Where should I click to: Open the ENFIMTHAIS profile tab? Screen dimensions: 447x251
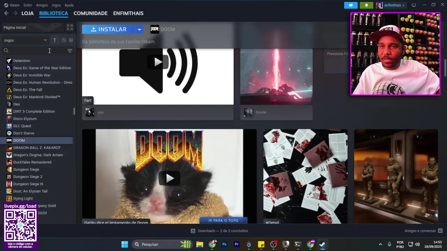(x=128, y=13)
